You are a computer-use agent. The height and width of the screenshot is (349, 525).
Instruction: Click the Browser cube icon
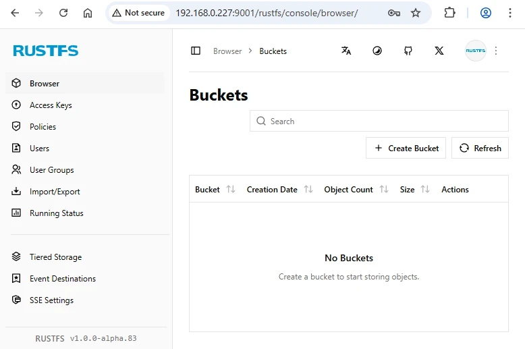tap(16, 83)
